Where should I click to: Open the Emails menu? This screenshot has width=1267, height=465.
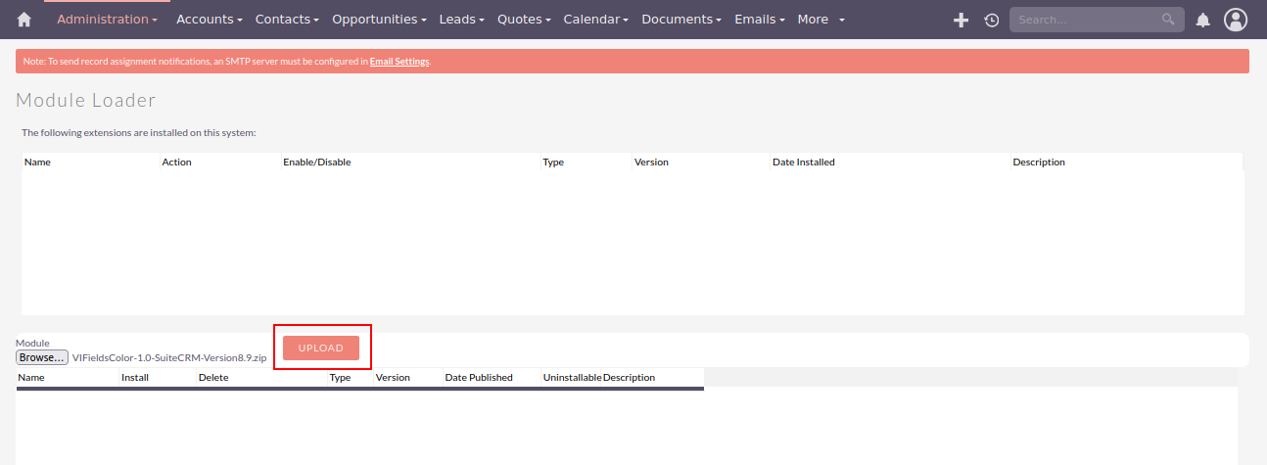point(760,20)
